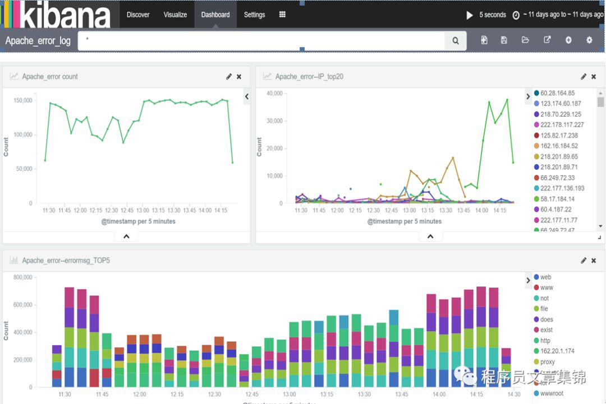Expand legend of Apache_error count chart
Image resolution: width=606 pixels, height=404 pixels.
click(246, 96)
